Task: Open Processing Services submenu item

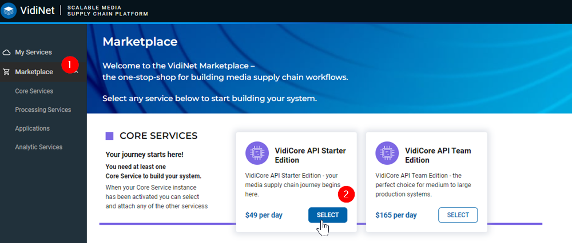Action: (x=43, y=110)
